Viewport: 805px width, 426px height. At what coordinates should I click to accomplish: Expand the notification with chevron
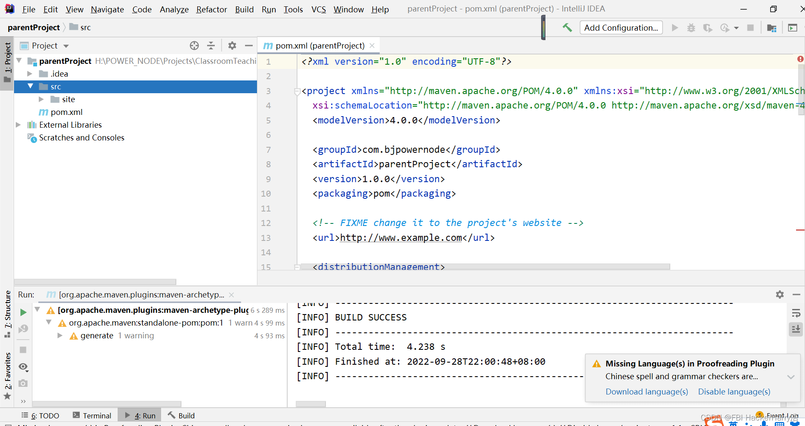click(x=791, y=377)
